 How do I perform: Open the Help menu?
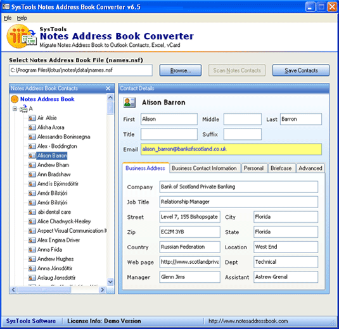pos(22,18)
